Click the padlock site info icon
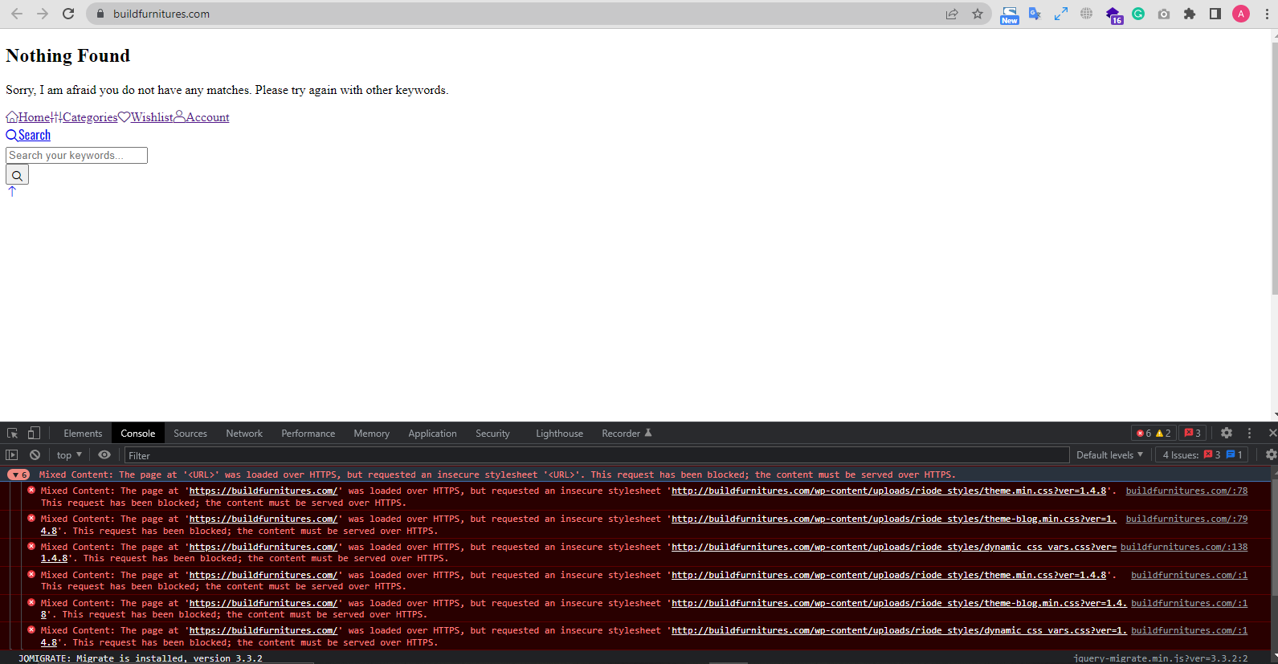The image size is (1278, 664). pyautogui.click(x=100, y=14)
